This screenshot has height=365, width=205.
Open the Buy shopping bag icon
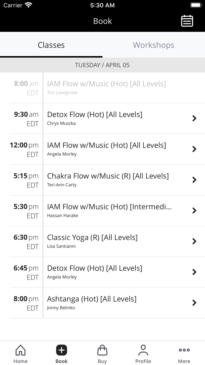[102, 350]
